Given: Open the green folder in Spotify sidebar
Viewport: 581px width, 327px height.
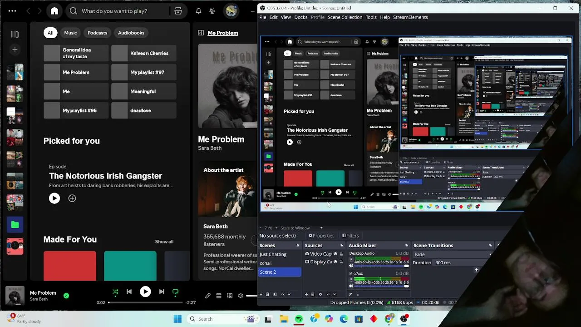Looking at the screenshot, I should tap(15, 224).
